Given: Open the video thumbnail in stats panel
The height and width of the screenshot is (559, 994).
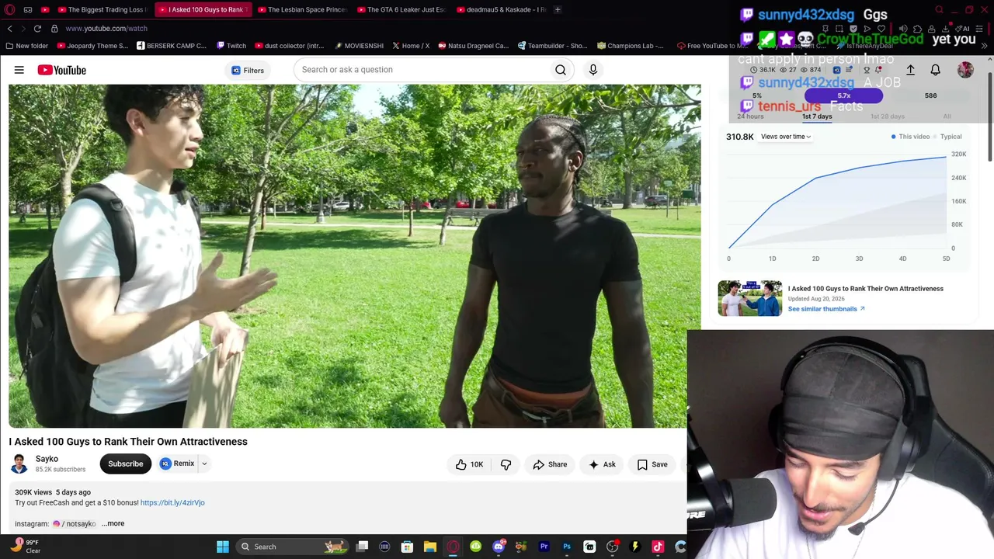Looking at the screenshot, I should (750, 298).
